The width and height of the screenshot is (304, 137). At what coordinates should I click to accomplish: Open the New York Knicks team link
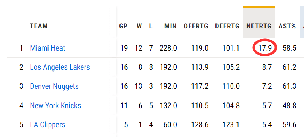[55, 106]
